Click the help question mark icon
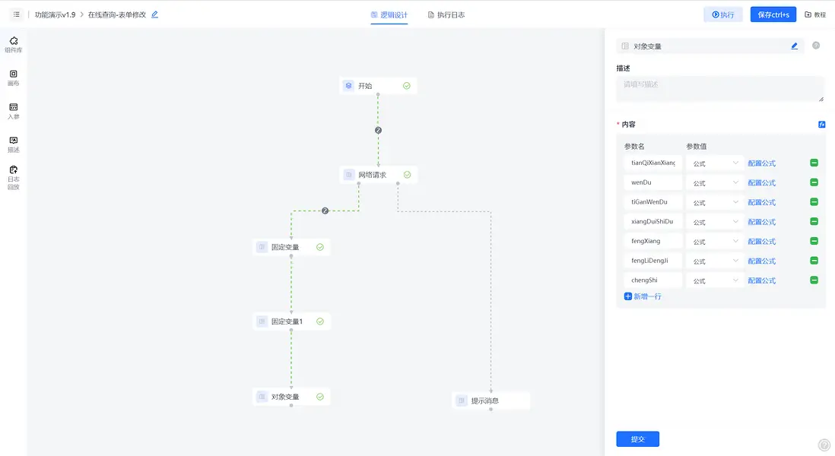The width and height of the screenshot is (835, 456). pos(816,46)
